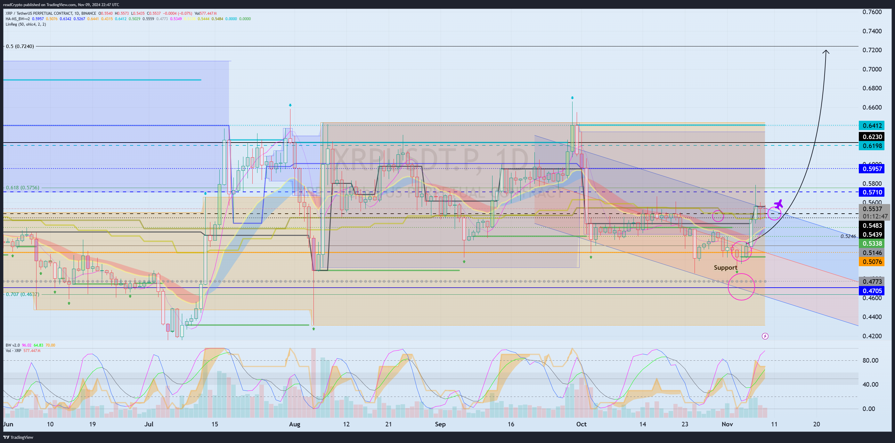Click the Support text annotation
895x443 pixels.
click(726, 267)
